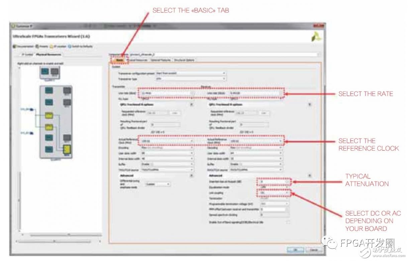Click the Switch to Defaults icon

(70, 46)
